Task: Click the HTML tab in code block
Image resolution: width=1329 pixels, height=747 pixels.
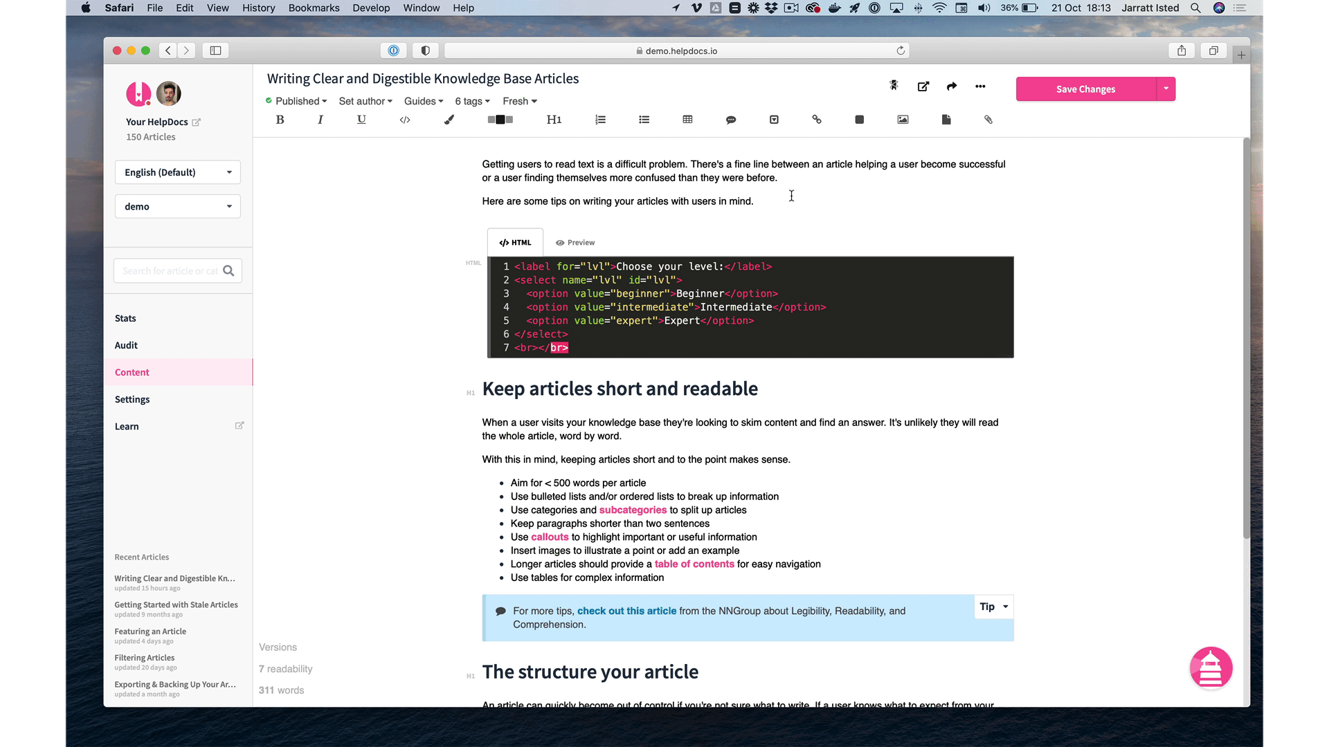Action: [x=515, y=241]
